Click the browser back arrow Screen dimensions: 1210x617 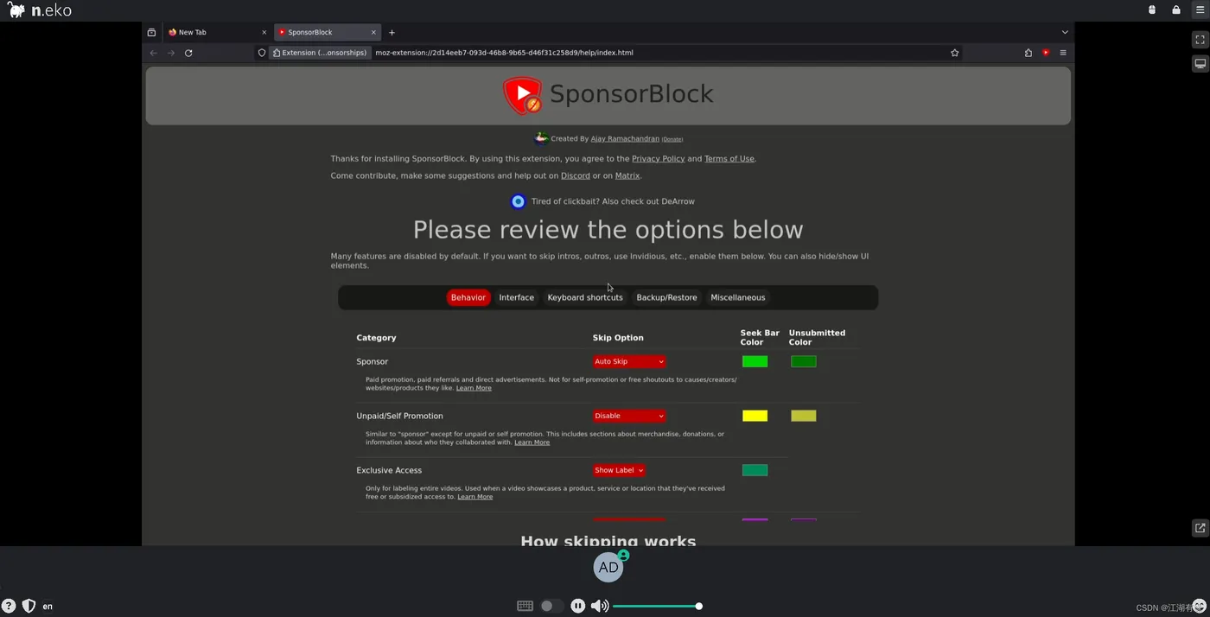[154, 53]
